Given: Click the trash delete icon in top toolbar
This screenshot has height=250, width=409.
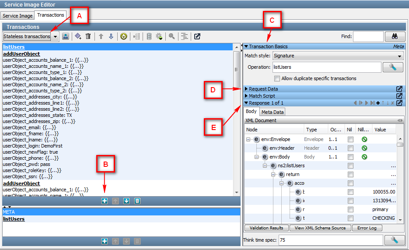Looking at the screenshot, I should click(x=88, y=36).
